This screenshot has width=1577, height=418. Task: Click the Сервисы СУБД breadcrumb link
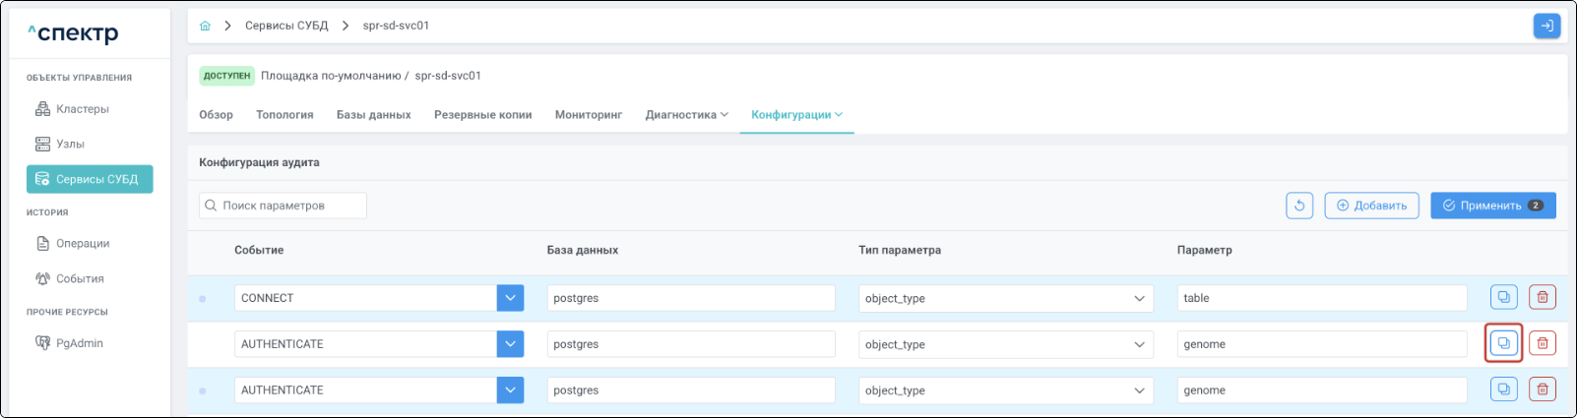pos(286,26)
